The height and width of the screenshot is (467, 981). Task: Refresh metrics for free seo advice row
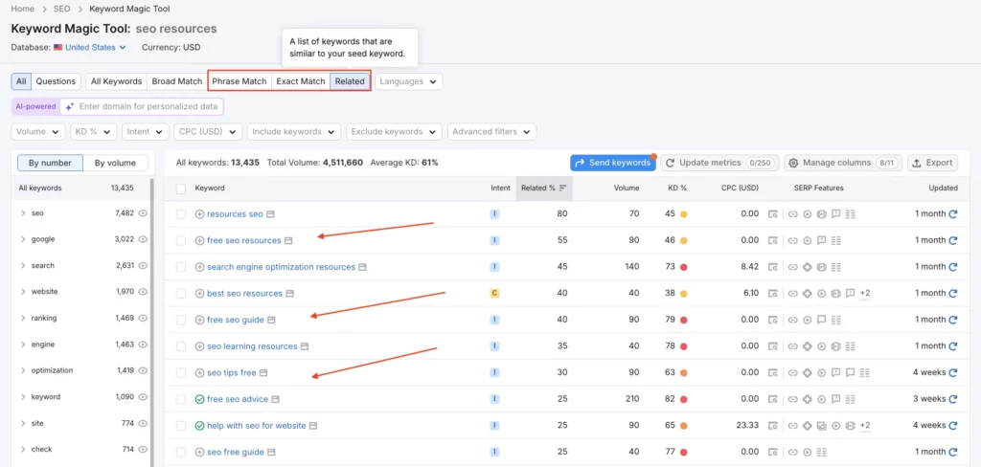pyautogui.click(x=953, y=399)
